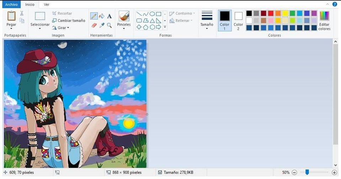Collapse the ribbon with the chevron
This screenshot has height=179, width=341.
pyautogui.click(x=327, y=4)
